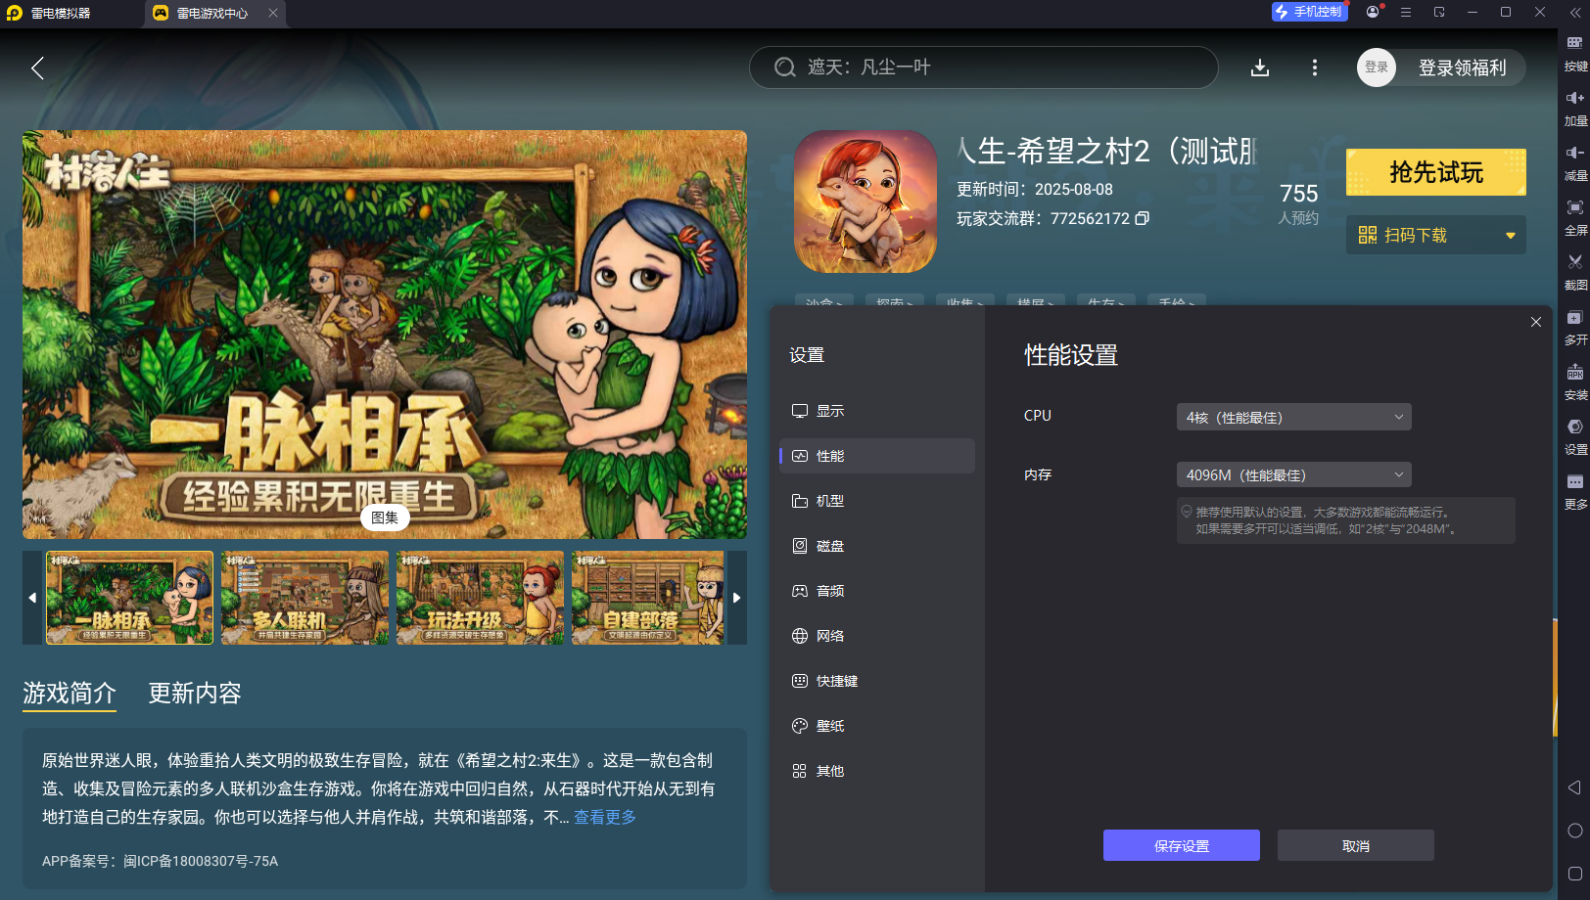The image size is (1590, 900).
Task: Open 查看更多 link in description
Action: coord(605,817)
